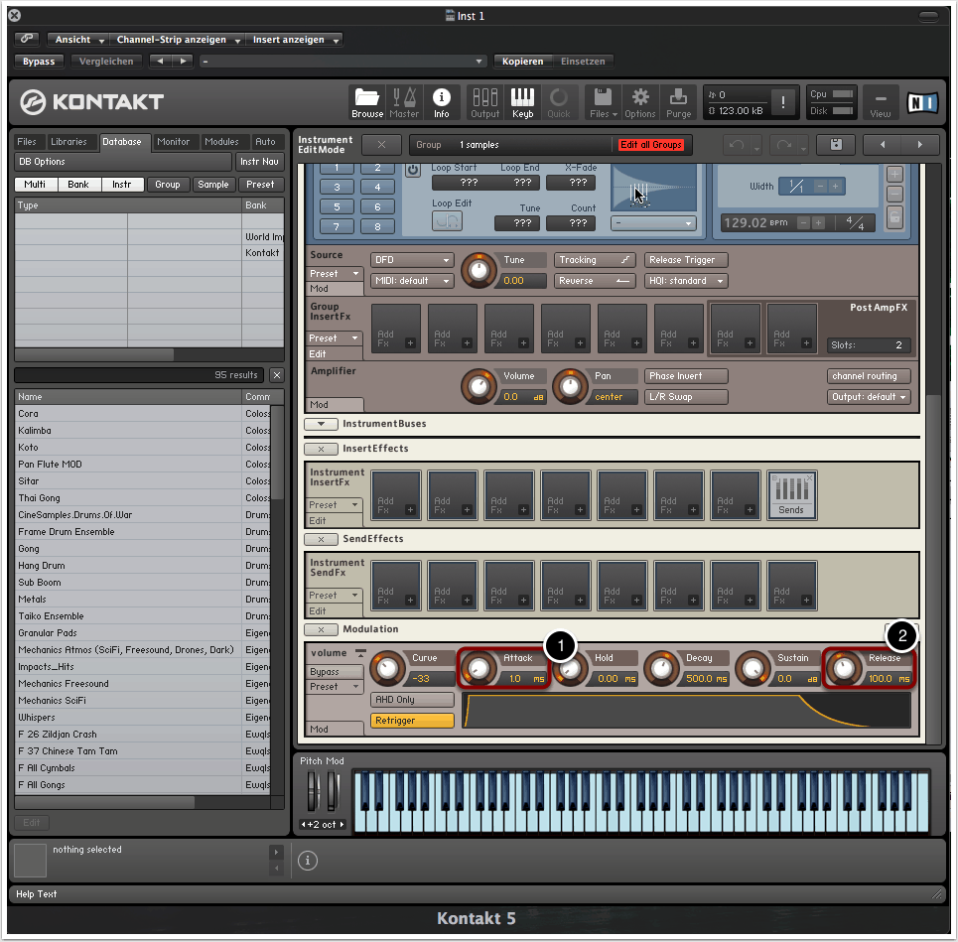The image size is (958, 942).
Task: Enable the Retrigger button
Action: pyautogui.click(x=413, y=721)
